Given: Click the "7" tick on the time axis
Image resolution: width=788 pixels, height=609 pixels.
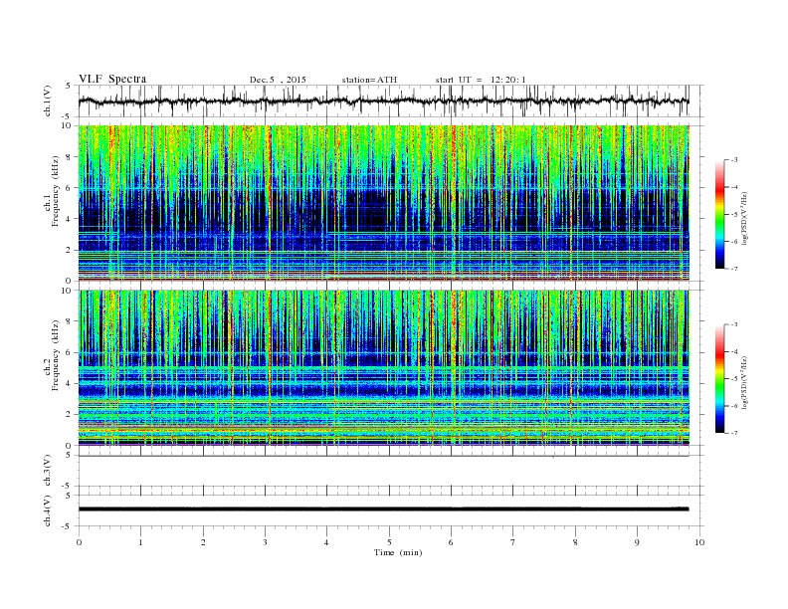Looking at the screenshot, I should 513,542.
